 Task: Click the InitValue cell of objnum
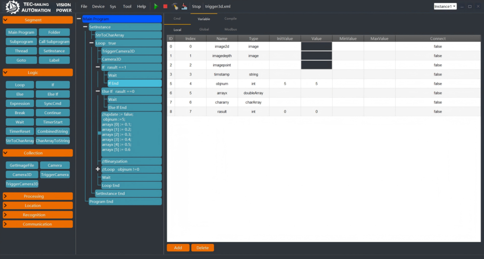point(285,84)
